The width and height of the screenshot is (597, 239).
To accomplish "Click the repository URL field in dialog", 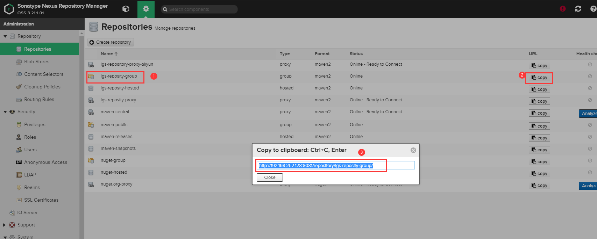I will click(x=336, y=165).
